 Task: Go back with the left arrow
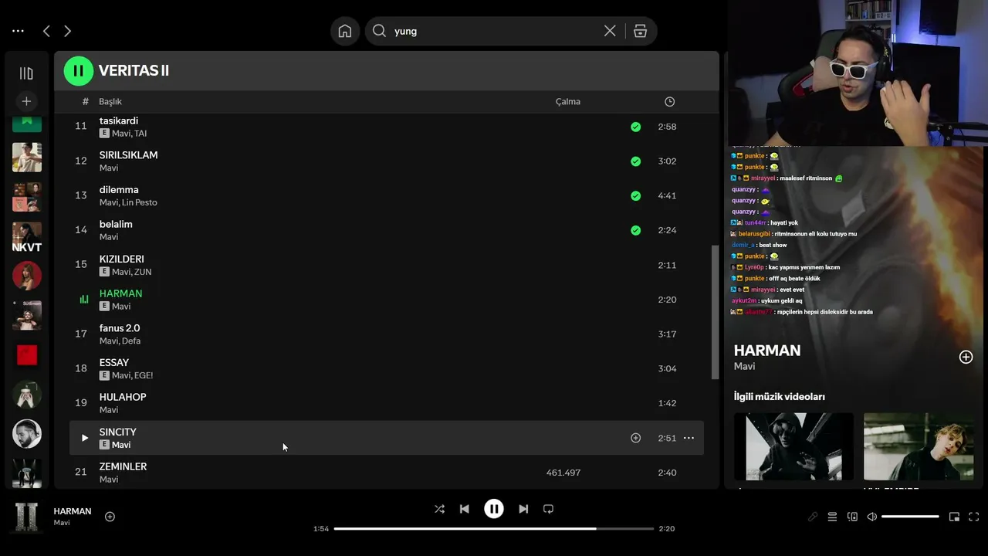tap(46, 31)
